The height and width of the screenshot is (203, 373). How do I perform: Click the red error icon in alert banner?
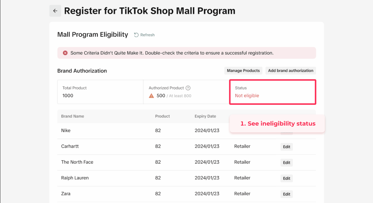65,53
